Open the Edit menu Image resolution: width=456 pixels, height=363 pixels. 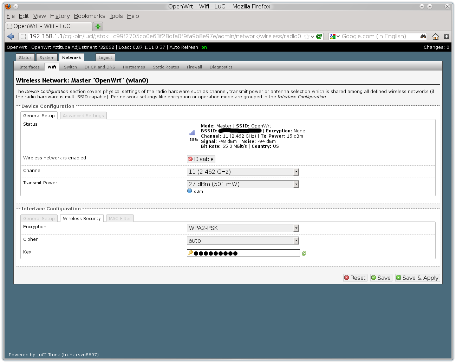[x=24, y=16]
